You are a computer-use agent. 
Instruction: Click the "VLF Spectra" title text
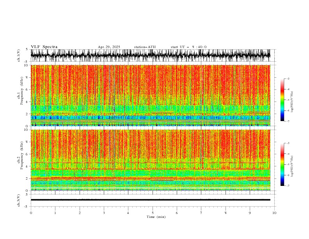coord(44,47)
